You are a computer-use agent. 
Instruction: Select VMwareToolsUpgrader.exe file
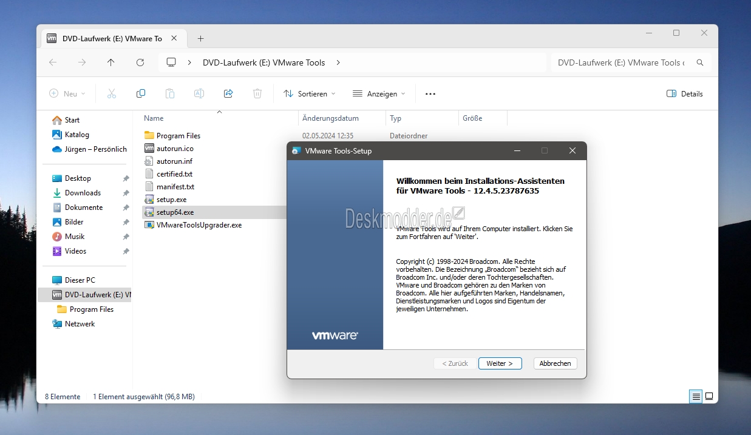(199, 225)
